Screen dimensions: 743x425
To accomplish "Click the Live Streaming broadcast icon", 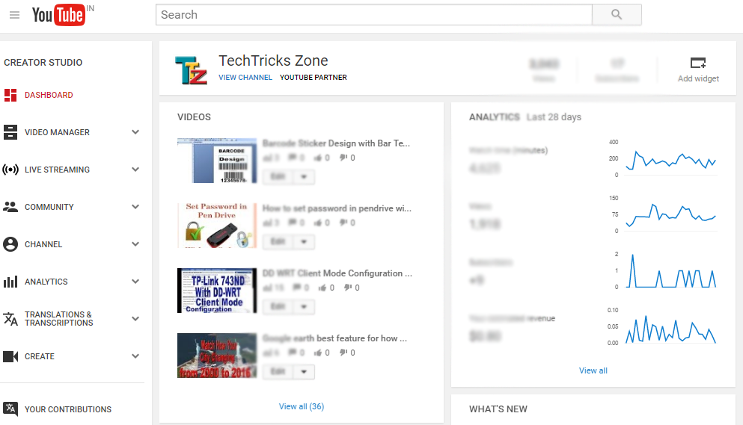I will point(10,170).
